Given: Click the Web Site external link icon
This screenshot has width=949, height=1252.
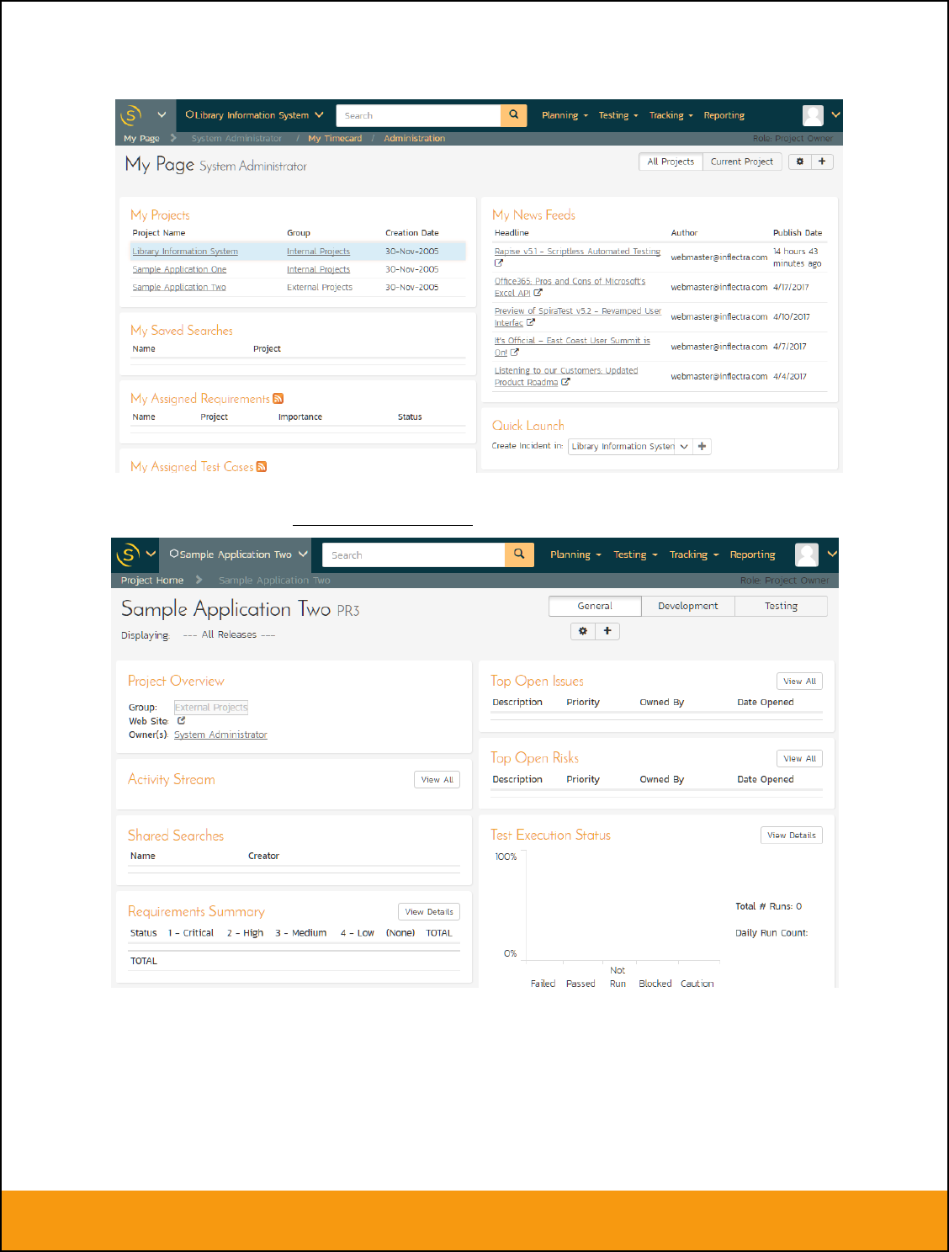Looking at the screenshot, I should point(181,721).
